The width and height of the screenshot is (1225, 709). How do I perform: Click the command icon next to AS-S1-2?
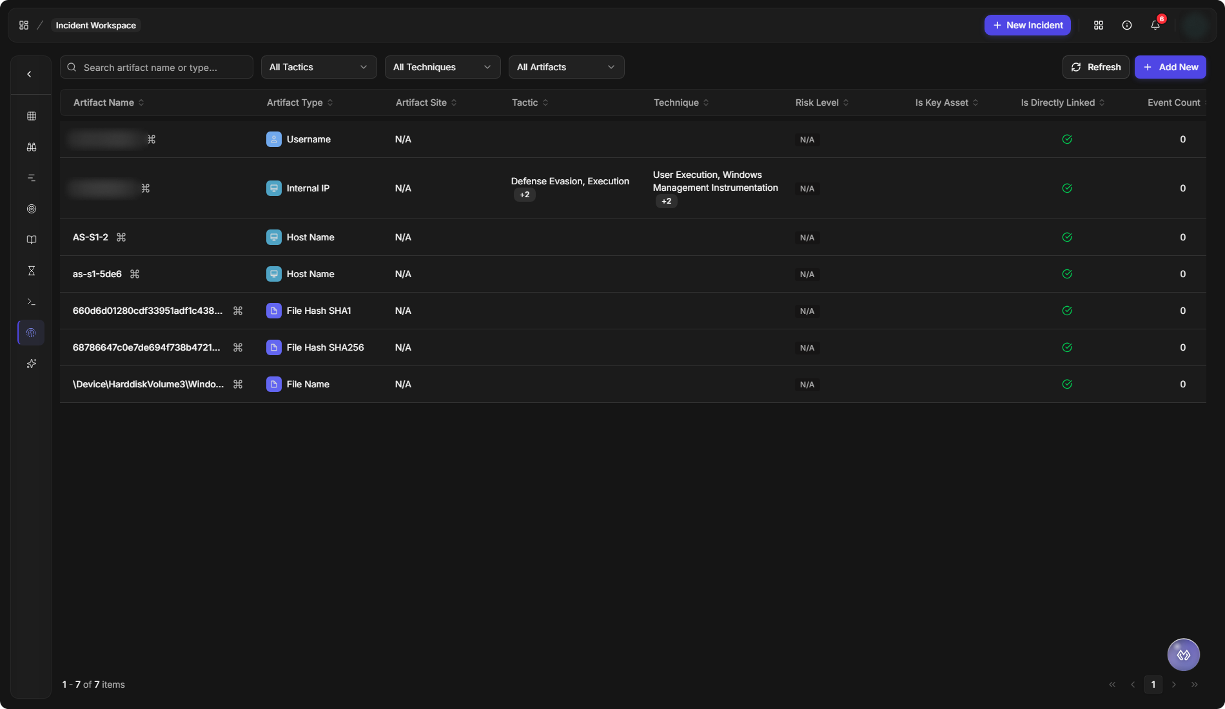[x=121, y=237]
